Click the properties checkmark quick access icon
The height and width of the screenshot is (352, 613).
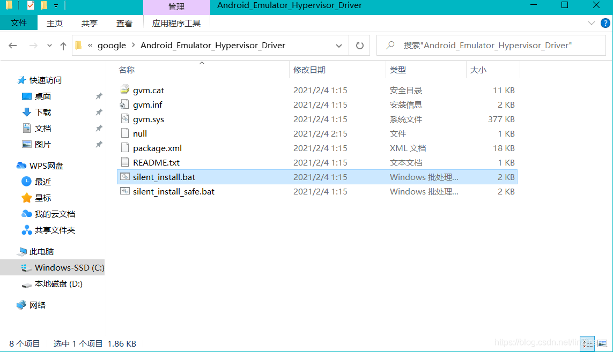click(30, 5)
